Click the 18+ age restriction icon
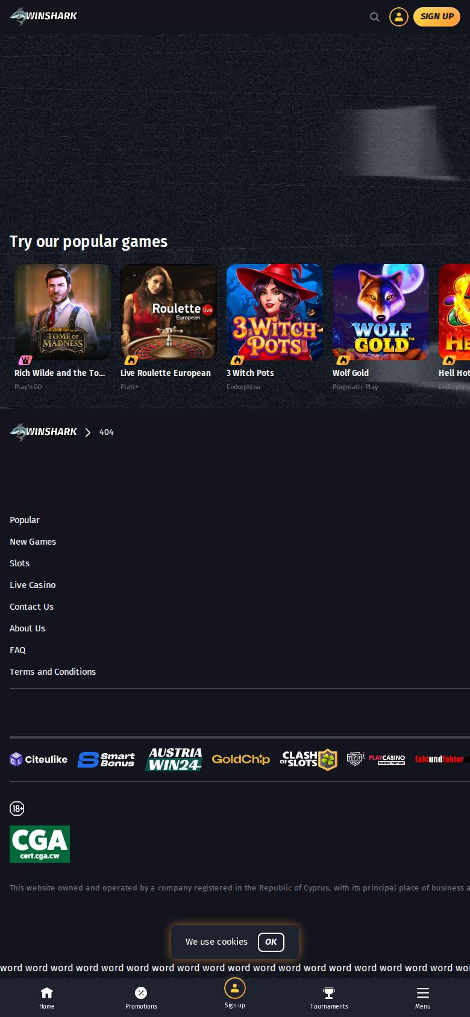The height and width of the screenshot is (1017, 470). [17, 809]
